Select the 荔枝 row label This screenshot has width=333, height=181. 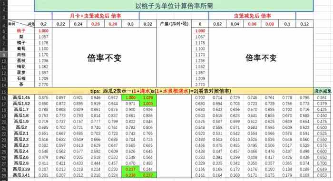tap(21, 61)
